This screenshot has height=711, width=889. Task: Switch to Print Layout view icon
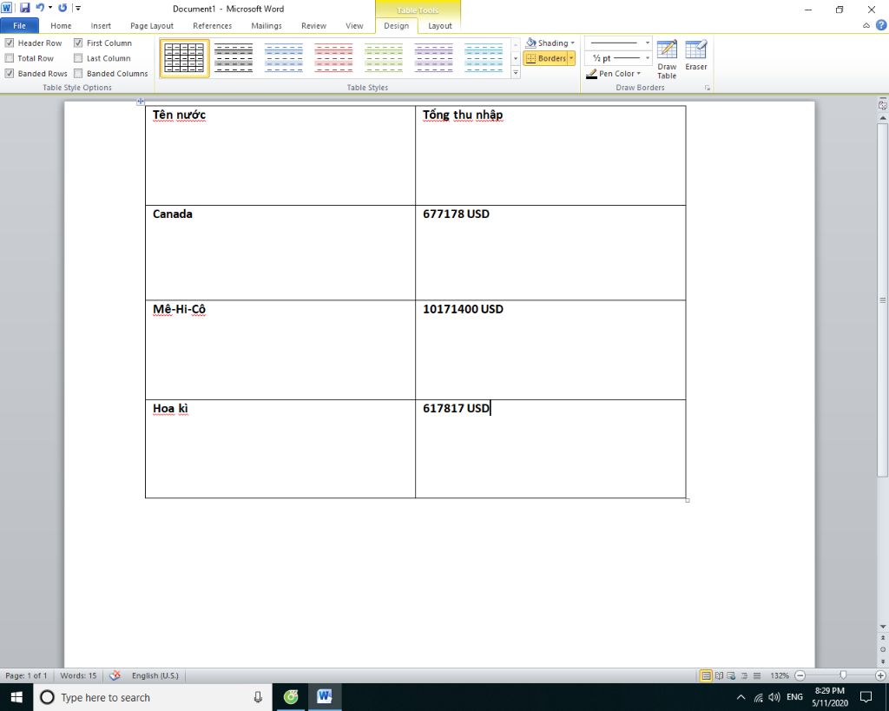click(706, 675)
